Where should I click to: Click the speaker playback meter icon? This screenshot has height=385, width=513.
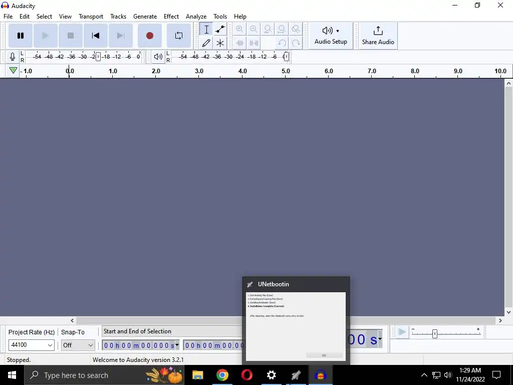(x=158, y=57)
